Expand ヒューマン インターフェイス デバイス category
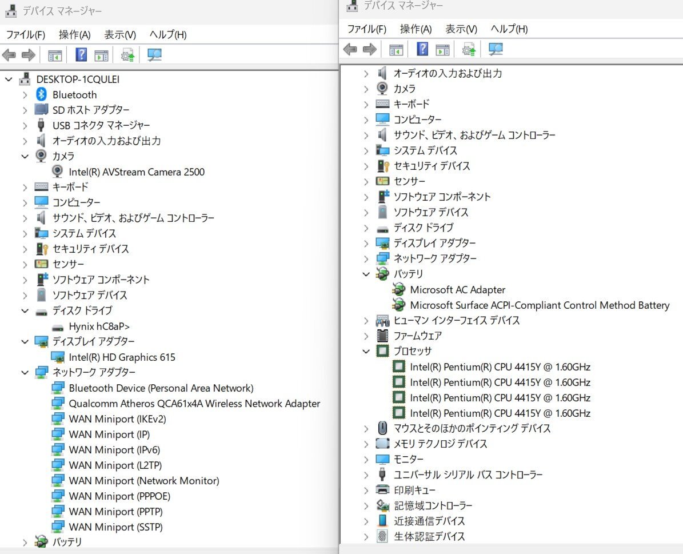The width and height of the screenshot is (683, 554). (x=366, y=320)
